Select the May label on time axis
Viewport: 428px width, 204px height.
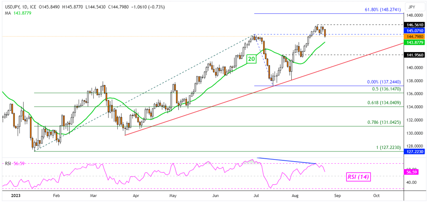(x=173, y=195)
